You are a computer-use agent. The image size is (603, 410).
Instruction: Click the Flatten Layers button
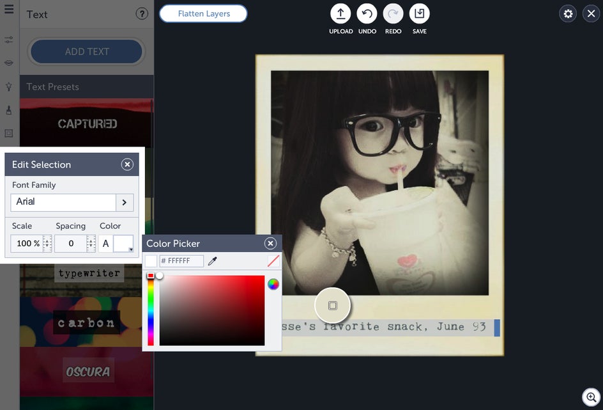pyautogui.click(x=203, y=14)
